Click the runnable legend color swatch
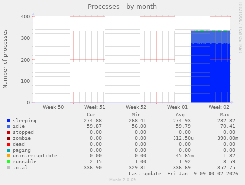The image size is (245, 185). click(8, 162)
